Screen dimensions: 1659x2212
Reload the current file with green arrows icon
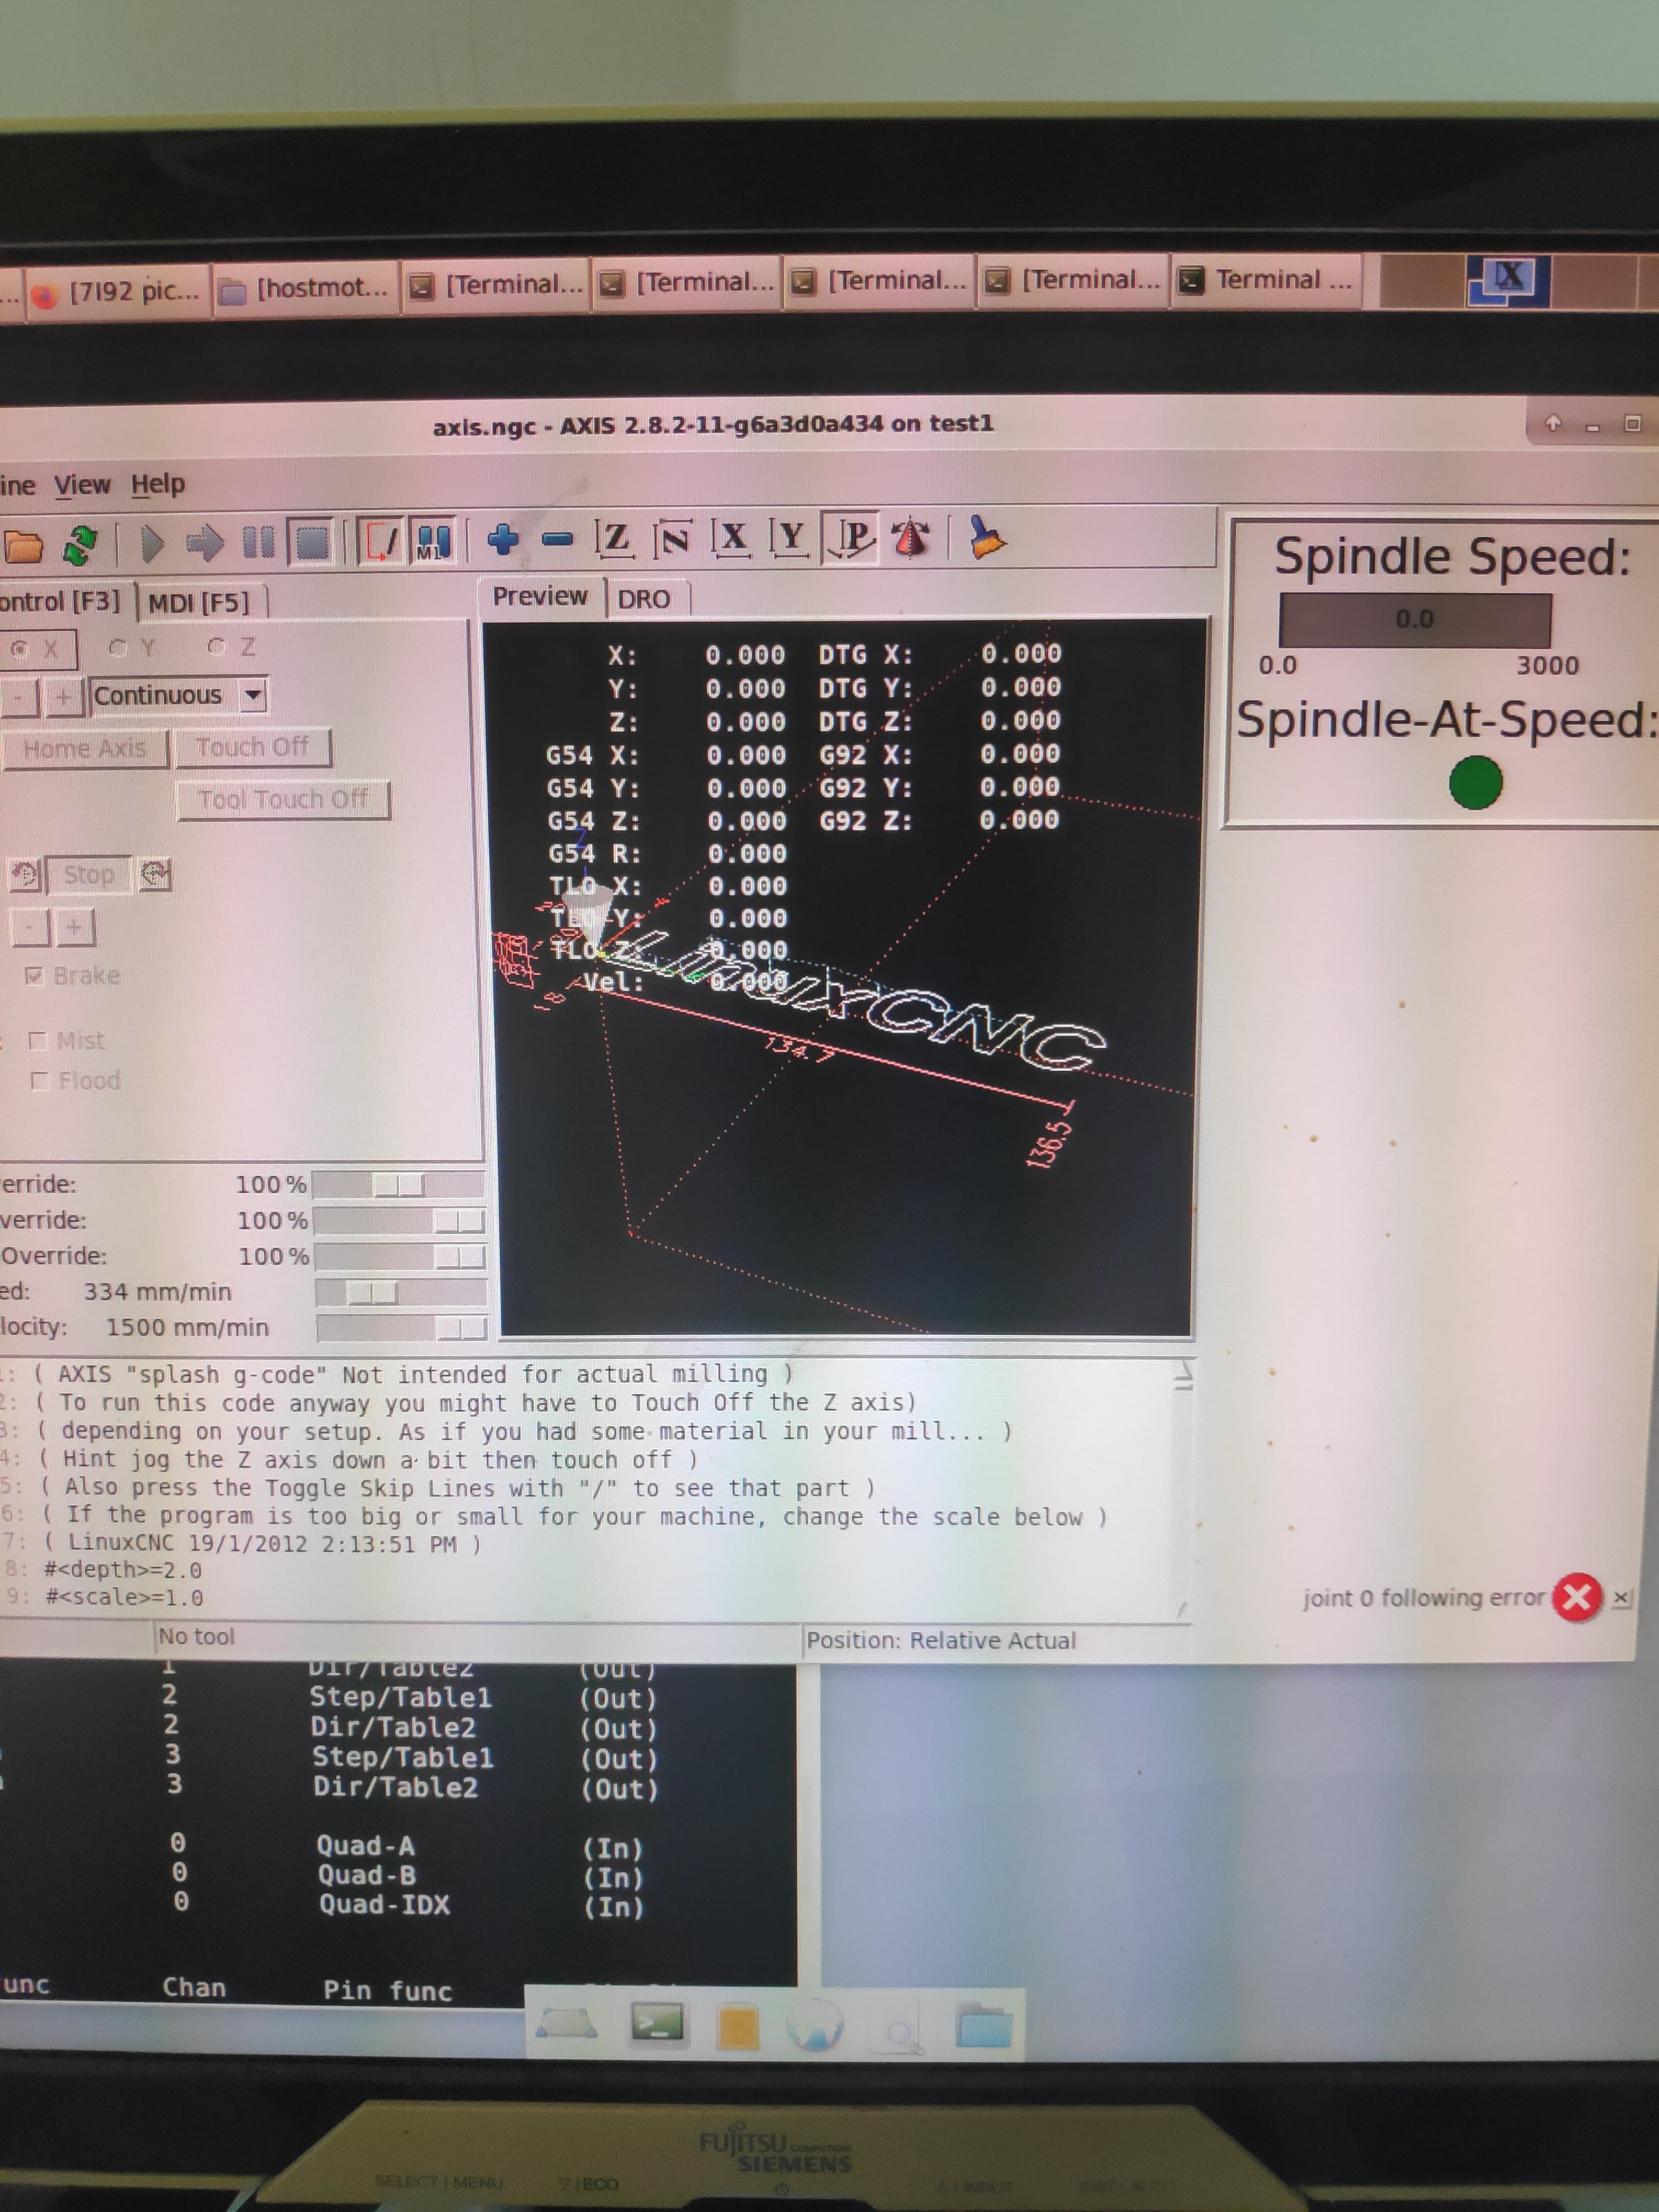[80, 545]
